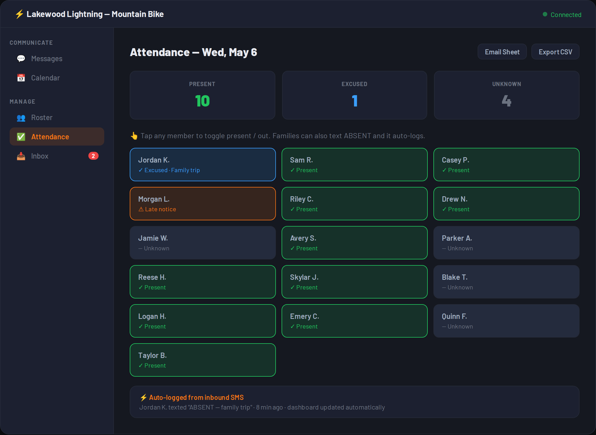Toggle Reese H. attendance card
The height and width of the screenshot is (435, 596).
203,282
